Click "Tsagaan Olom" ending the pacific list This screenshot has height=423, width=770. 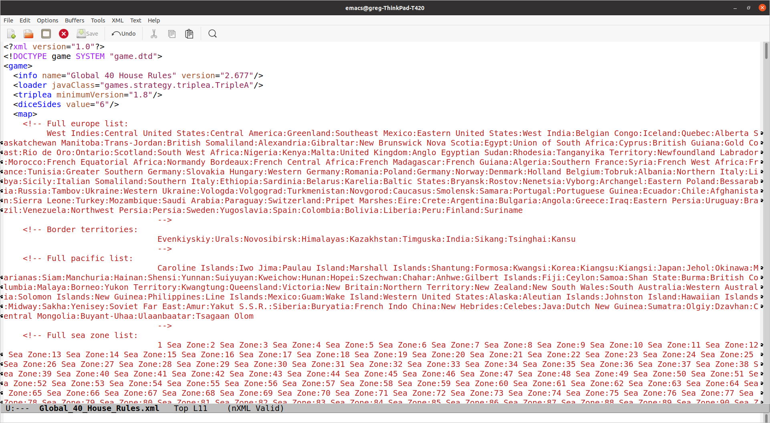click(x=225, y=316)
